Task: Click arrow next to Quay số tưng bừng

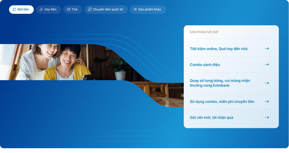Action: pos(267,83)
